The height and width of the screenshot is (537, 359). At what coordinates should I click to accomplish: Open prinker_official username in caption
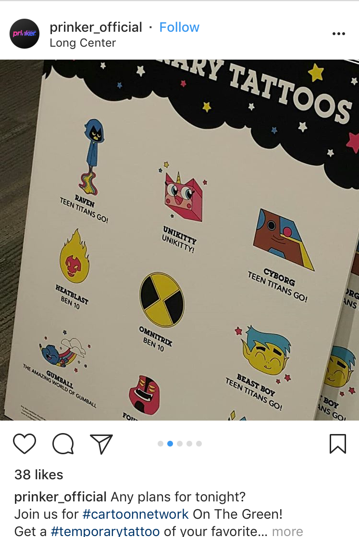[x=60, y=497]
